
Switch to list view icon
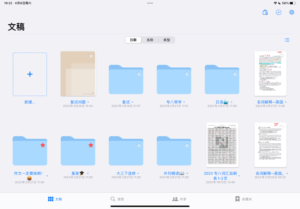(287, 40)
